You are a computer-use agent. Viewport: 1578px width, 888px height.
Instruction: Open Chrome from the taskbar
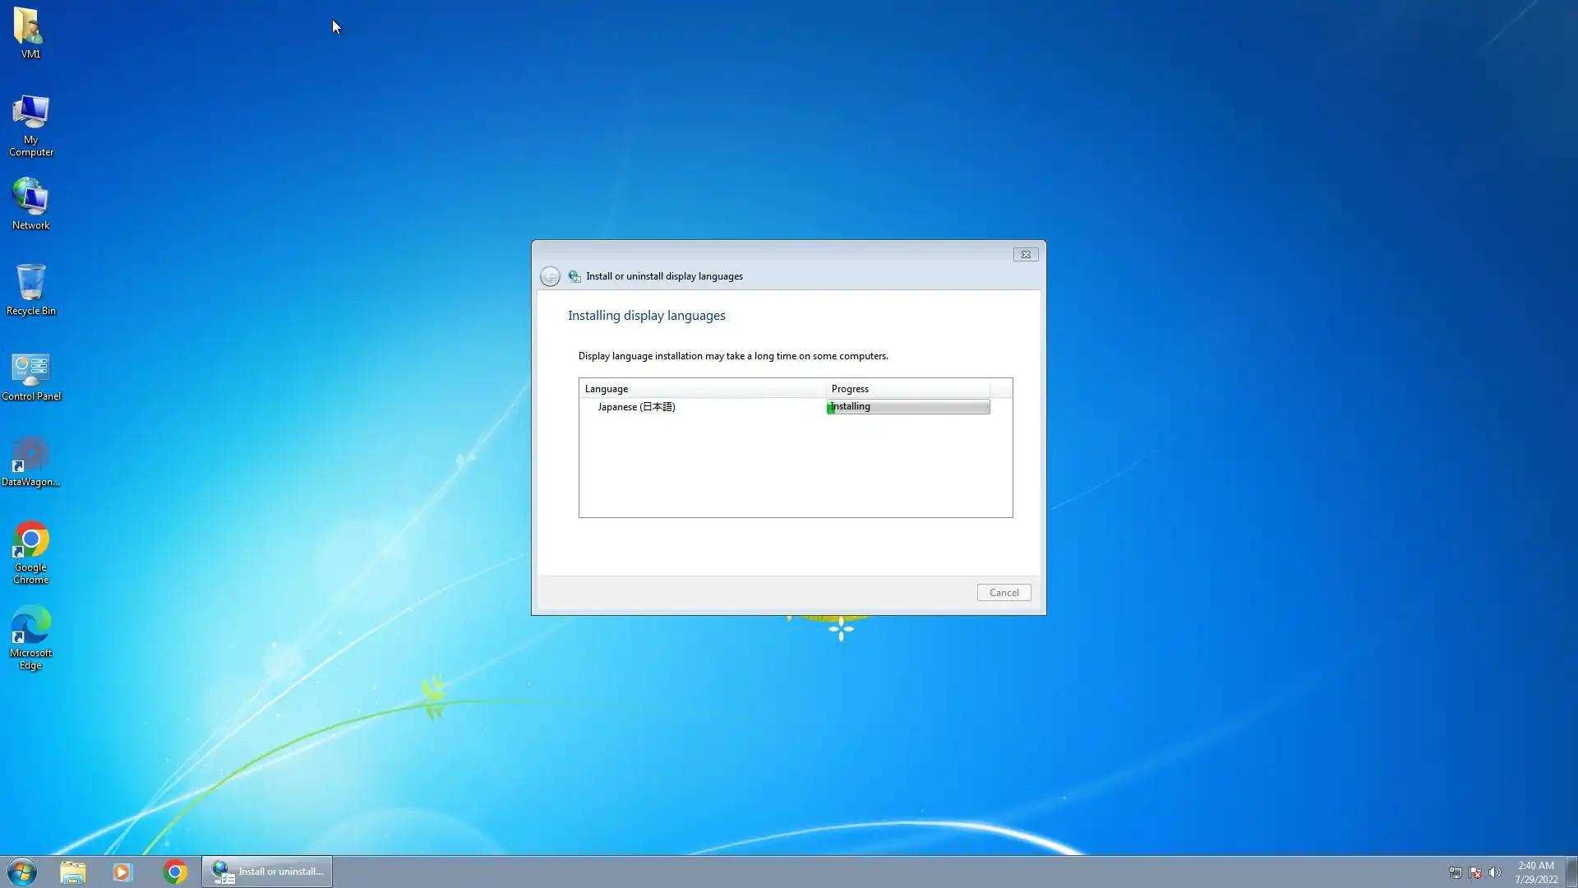point(174,872)
